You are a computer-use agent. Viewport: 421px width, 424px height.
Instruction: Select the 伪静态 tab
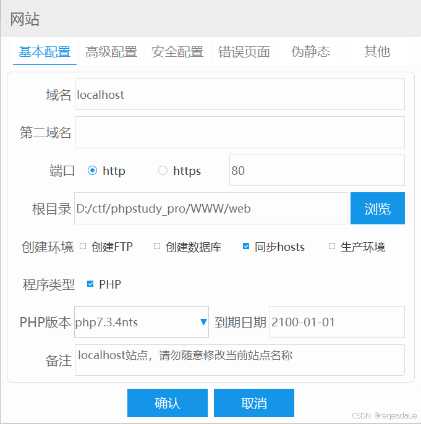tap(310, 52)
